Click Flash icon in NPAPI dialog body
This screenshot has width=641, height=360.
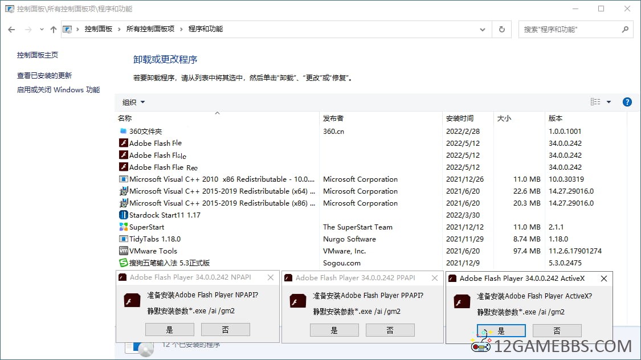(132, 301)
